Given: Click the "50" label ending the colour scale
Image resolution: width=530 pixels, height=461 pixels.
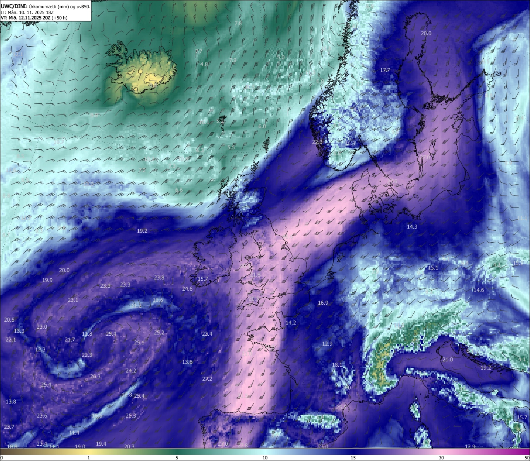Looking at the screenshot, I should click(x=527, y=458).
